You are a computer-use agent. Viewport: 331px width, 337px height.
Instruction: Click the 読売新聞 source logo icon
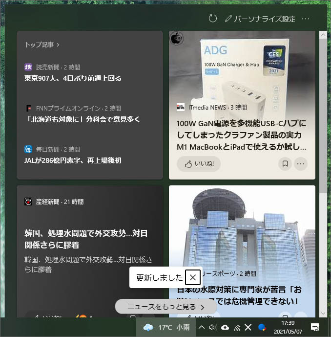[28, 67]
